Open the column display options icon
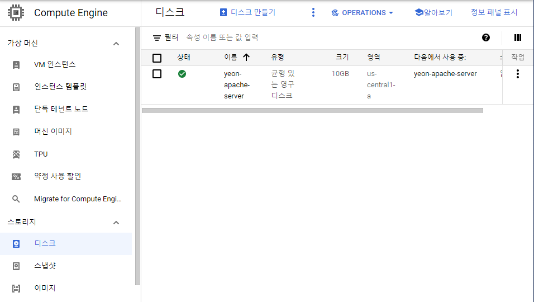 518,37
